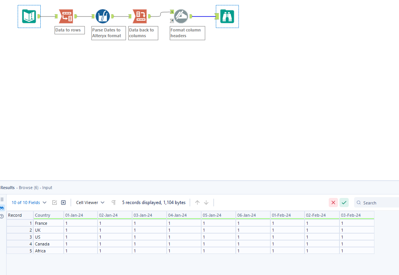Viewport: 399px width, 275px height.
Task: Open the 10 of 10 Fields dropdown
Action: [28, 202]
